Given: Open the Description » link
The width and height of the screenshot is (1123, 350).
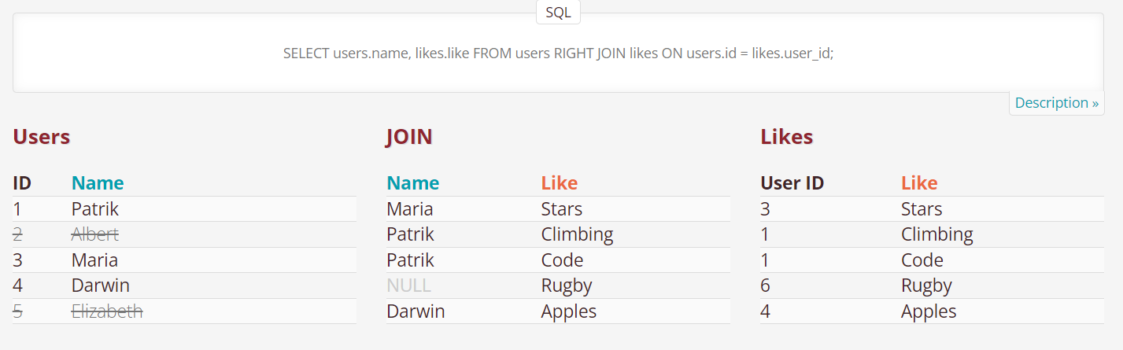Looking at the screenshot, I should pyautogui.click(x=1056, y=103).
